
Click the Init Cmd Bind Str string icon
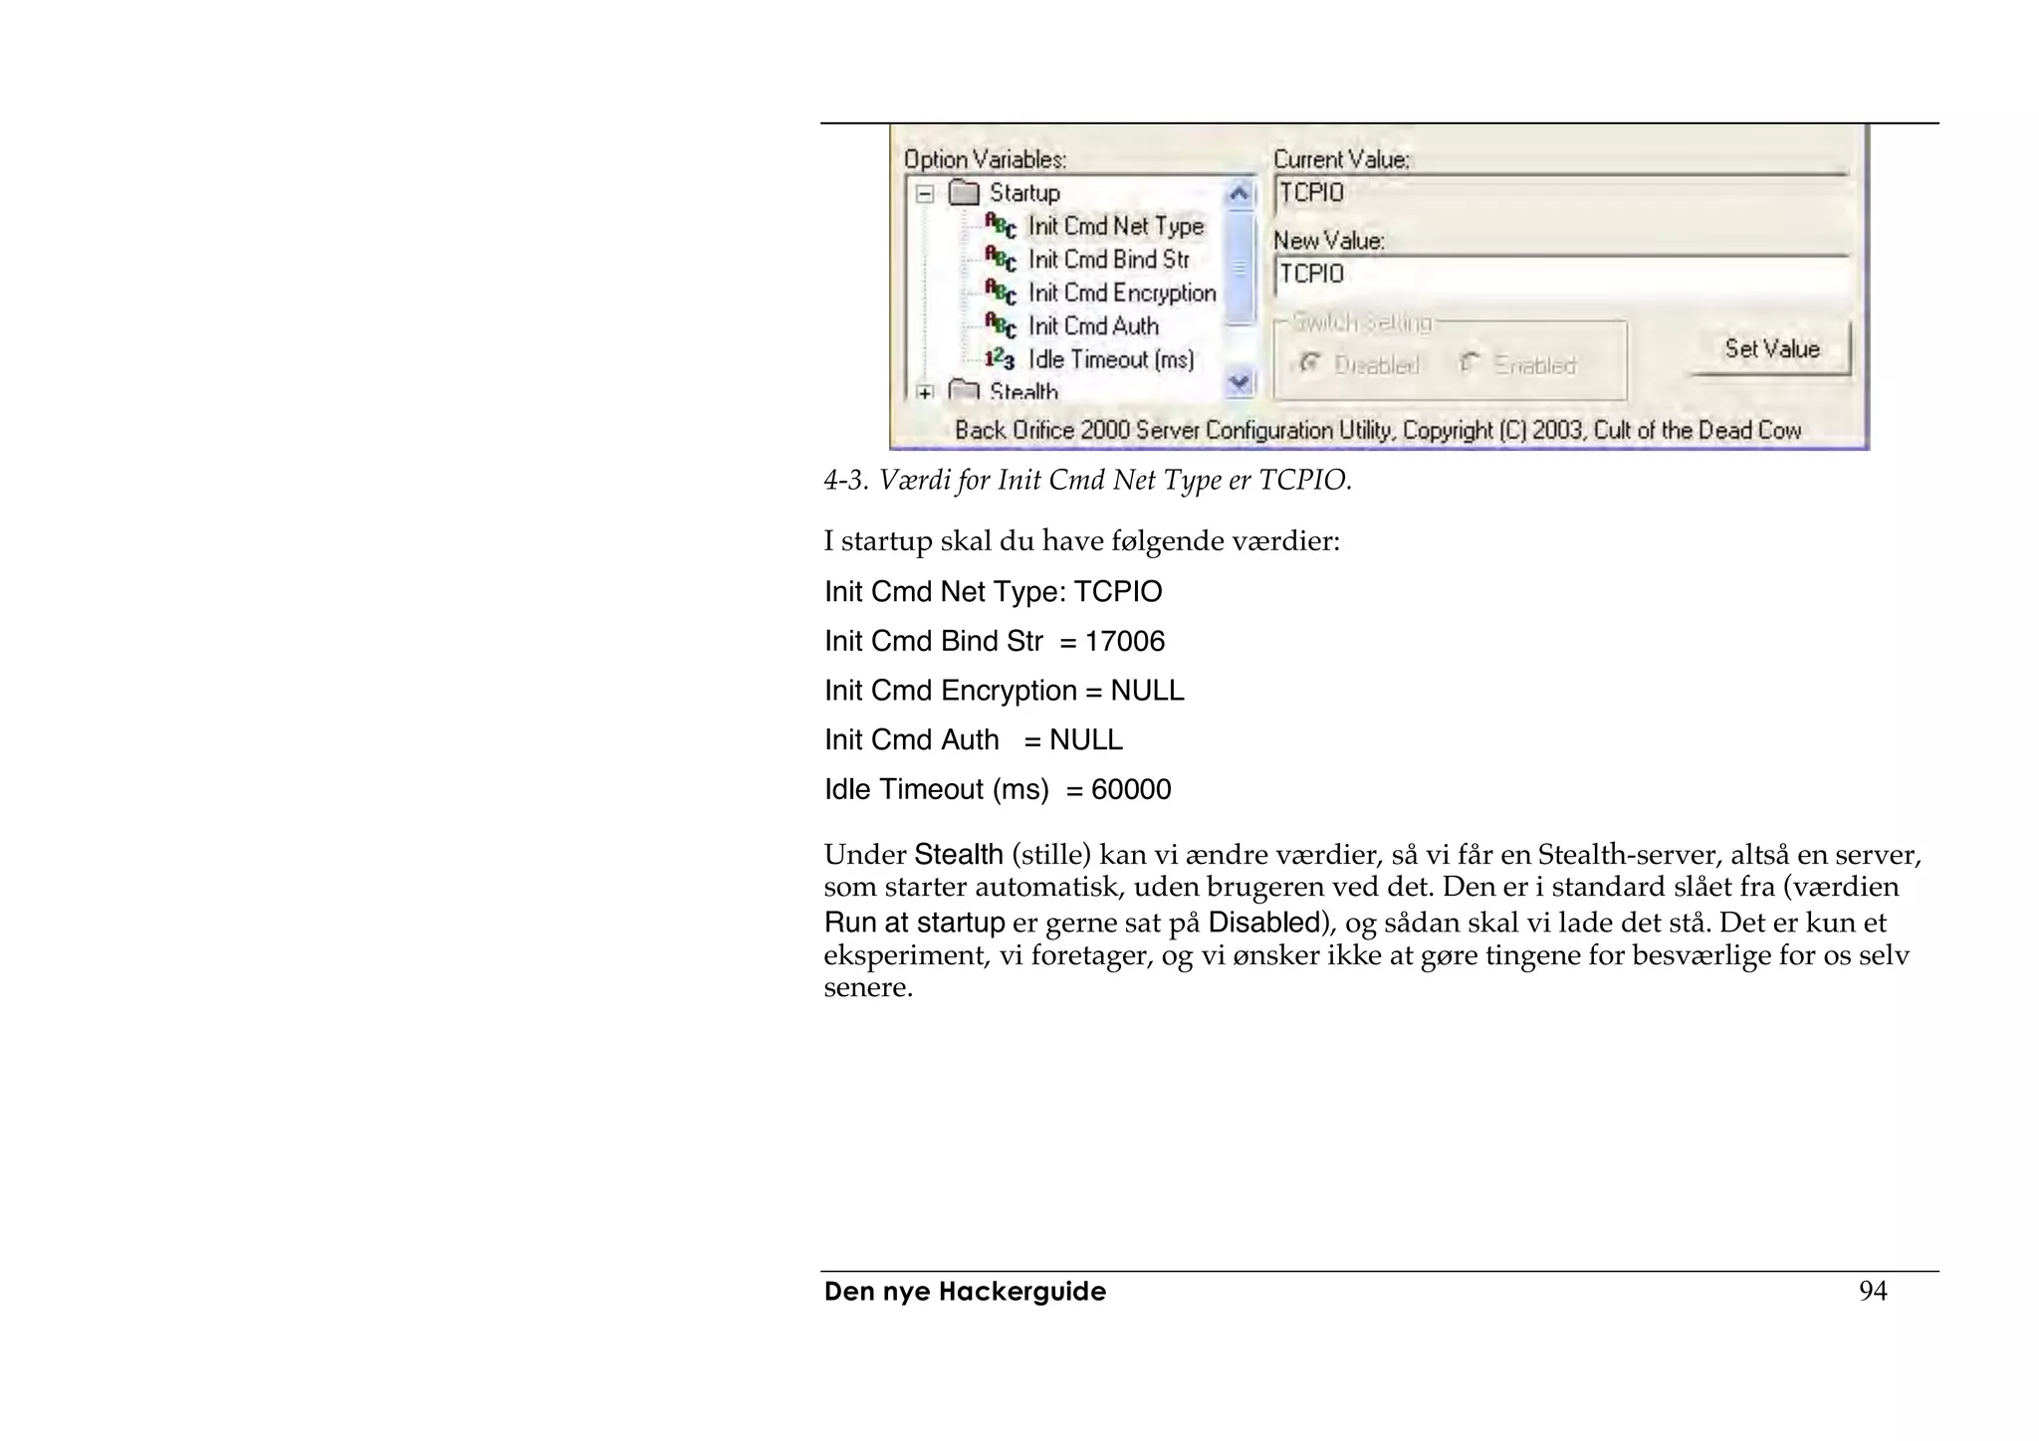click(x=1001, y=259)
